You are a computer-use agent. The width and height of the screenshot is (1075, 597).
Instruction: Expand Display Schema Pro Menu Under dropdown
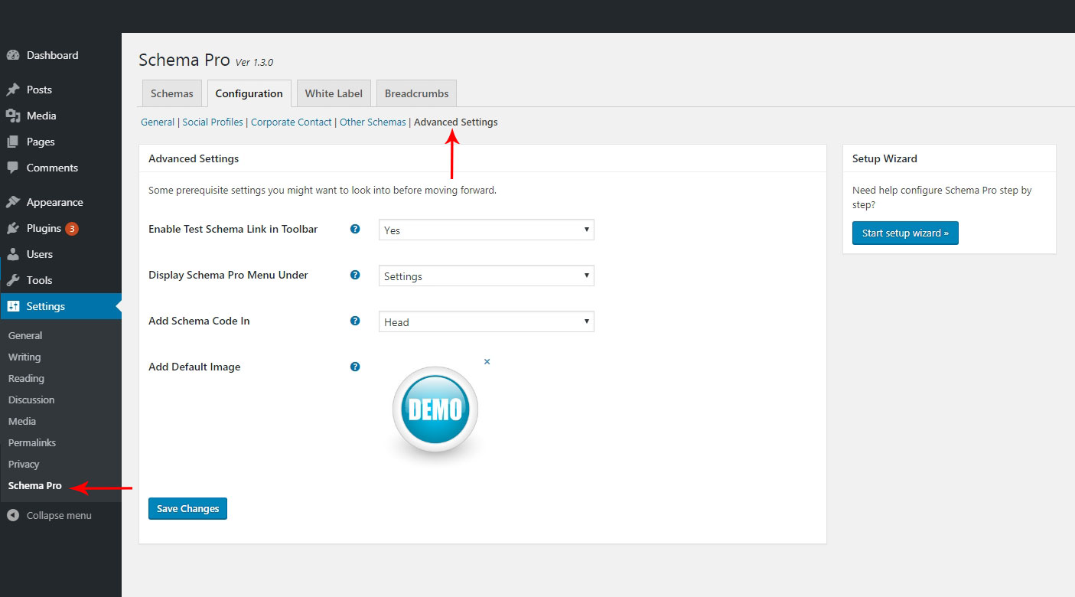click(486, 276)
